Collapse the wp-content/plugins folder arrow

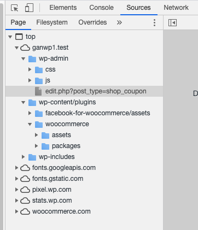point(24,102)
